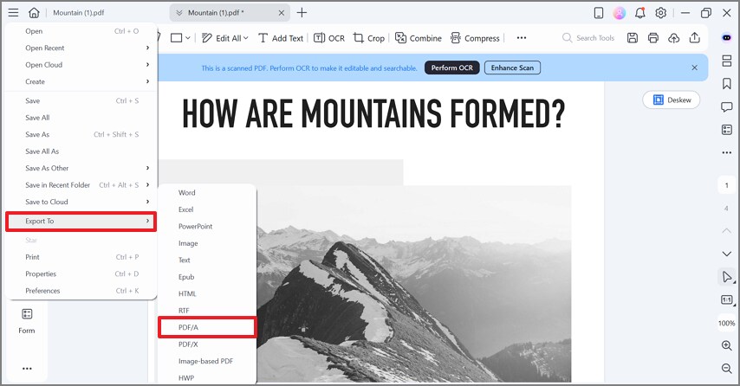Export to Image-based PDF
740x386 pixels.
pyautogui.click(x=207, y=362)
